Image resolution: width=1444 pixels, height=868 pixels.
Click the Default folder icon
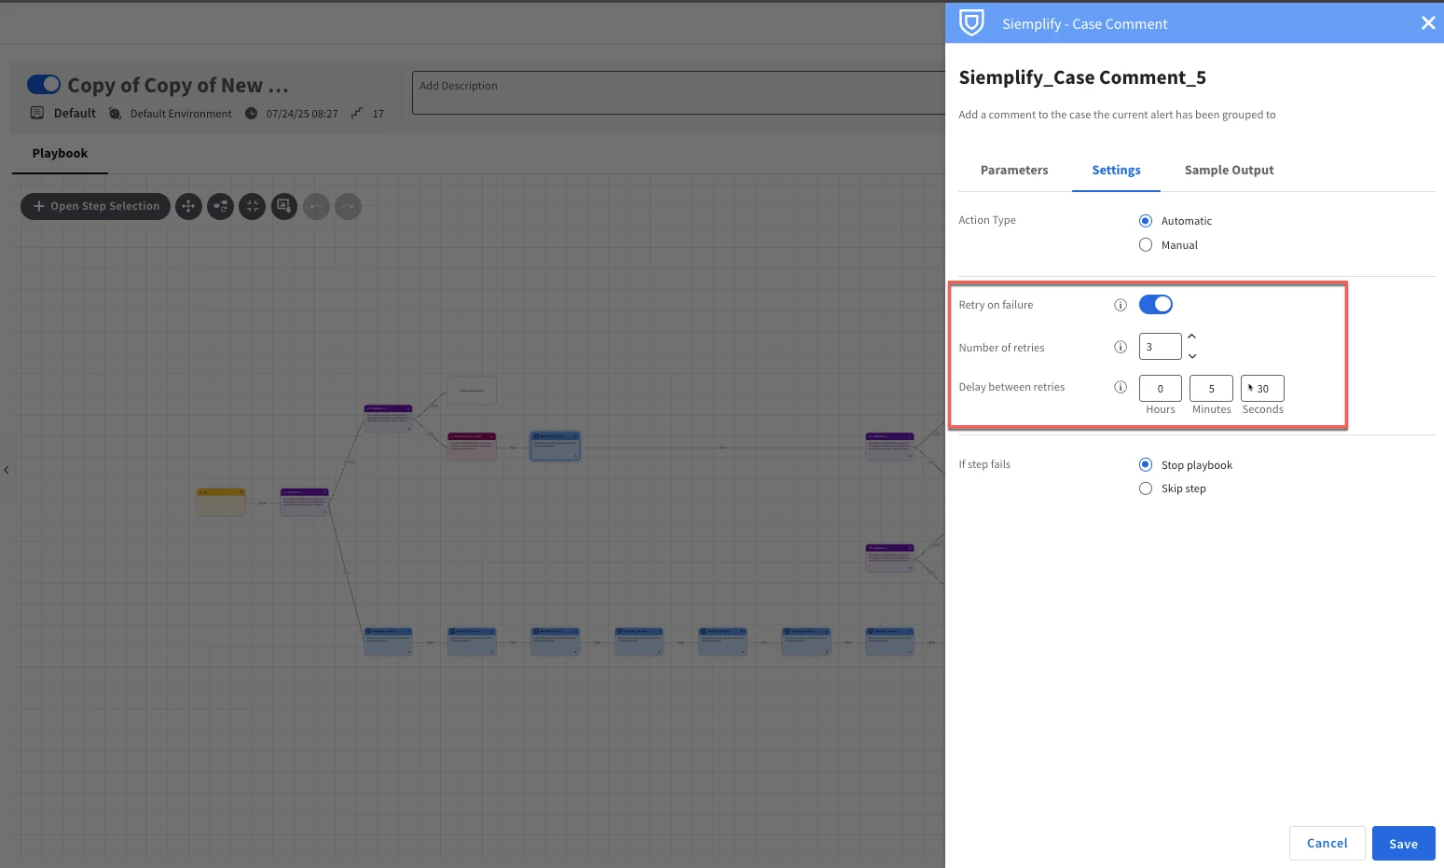pos(37,113)
